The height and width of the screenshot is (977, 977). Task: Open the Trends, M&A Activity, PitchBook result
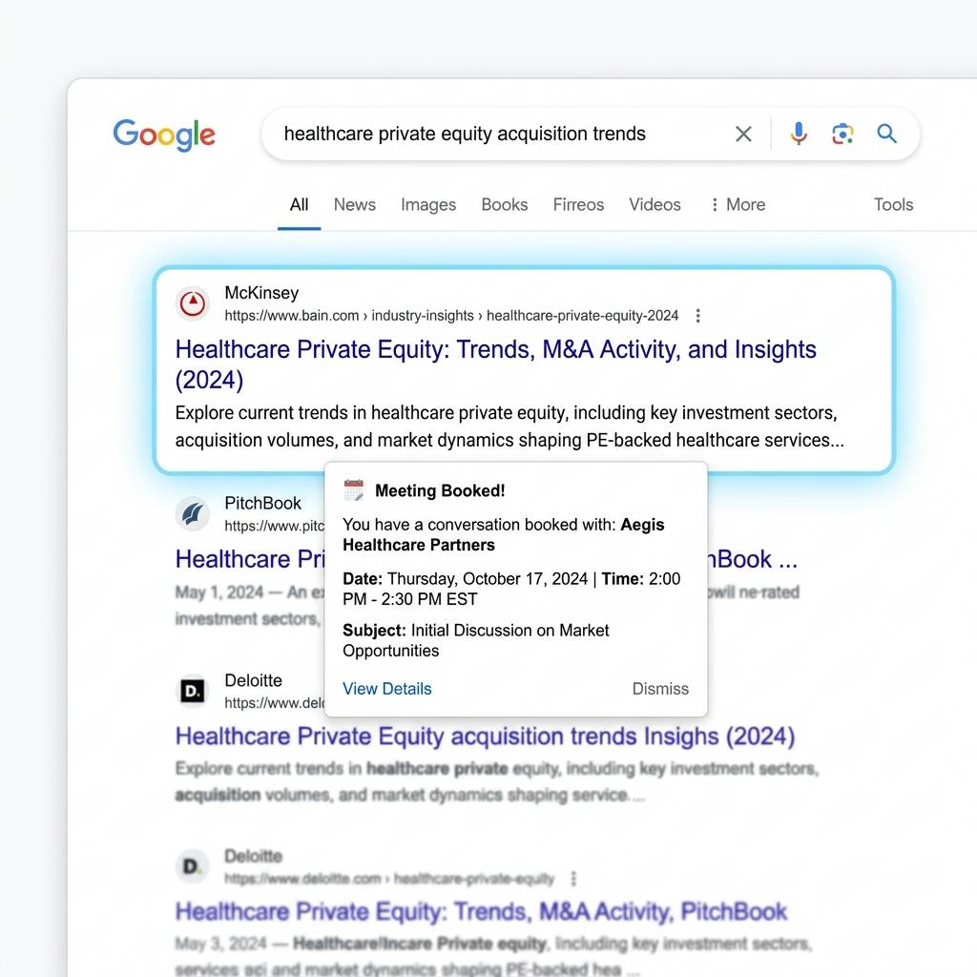click(x=481, y=911)
